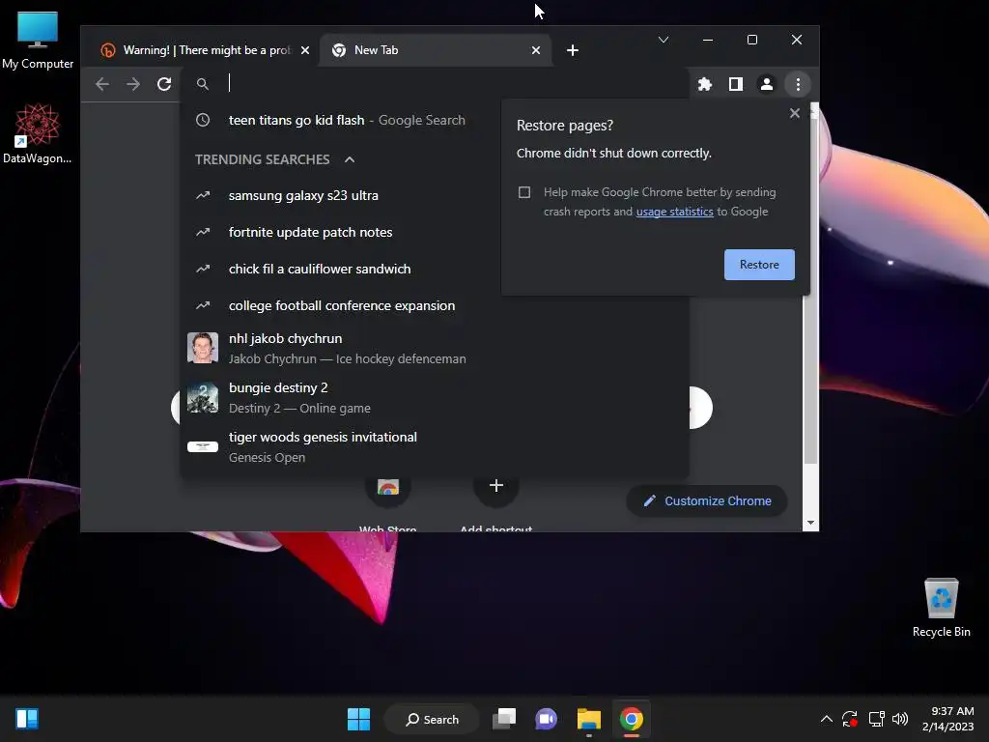
Task: Open the Extensions puzzle icon
Action: click(704, 84)
